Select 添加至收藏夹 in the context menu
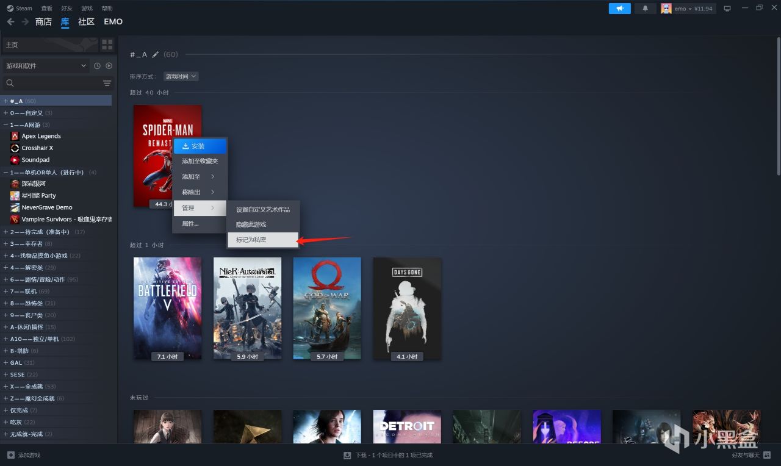 coord(200,161)
